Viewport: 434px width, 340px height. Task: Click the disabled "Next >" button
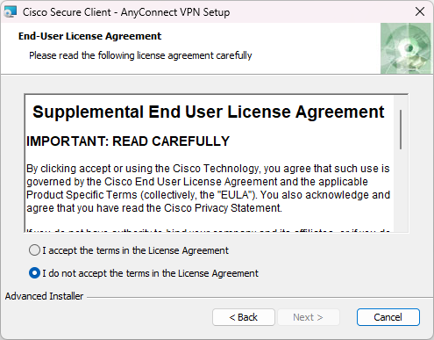coord(308,317)
